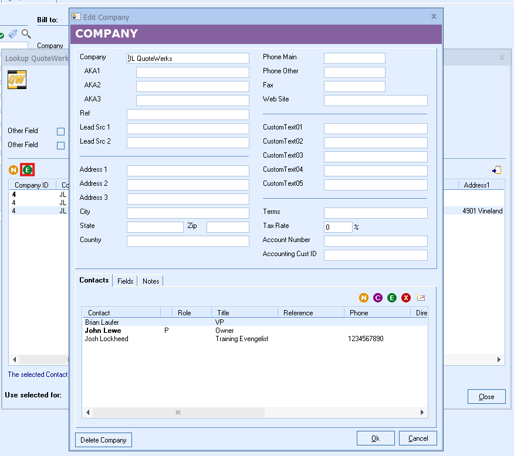The height and width of the screenshot is (456, 514).
Task: Click the CustomText05 field
Action: click(x=376, y=185)
